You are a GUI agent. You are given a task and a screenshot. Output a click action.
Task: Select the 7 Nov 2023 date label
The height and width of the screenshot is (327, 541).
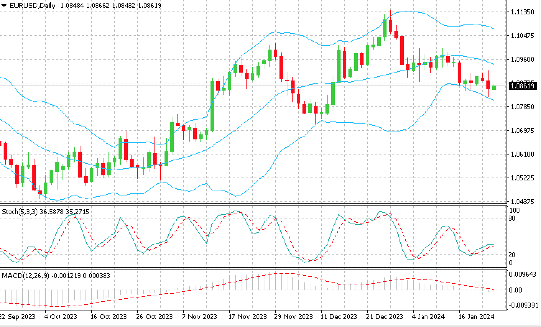coord(199,317)
